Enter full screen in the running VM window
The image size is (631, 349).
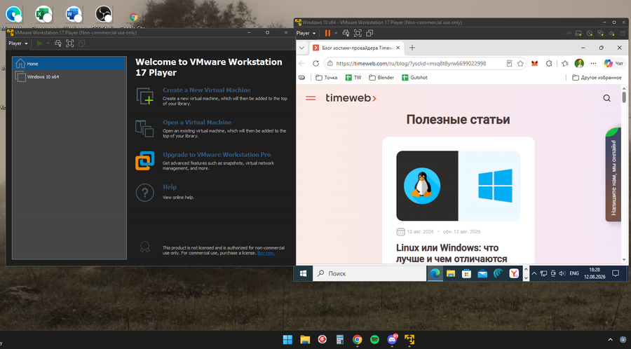click(x=358, y=33)
